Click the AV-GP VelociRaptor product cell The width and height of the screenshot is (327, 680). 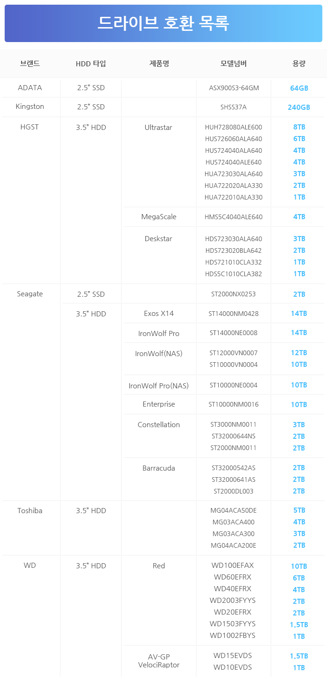pyautogui.click(x=159, y=661)
